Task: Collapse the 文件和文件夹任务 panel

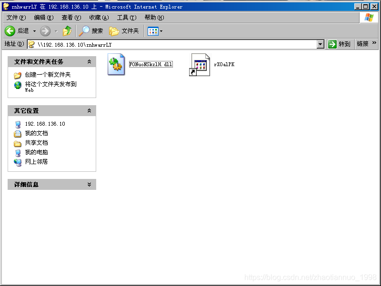Action: pos(89,62)
